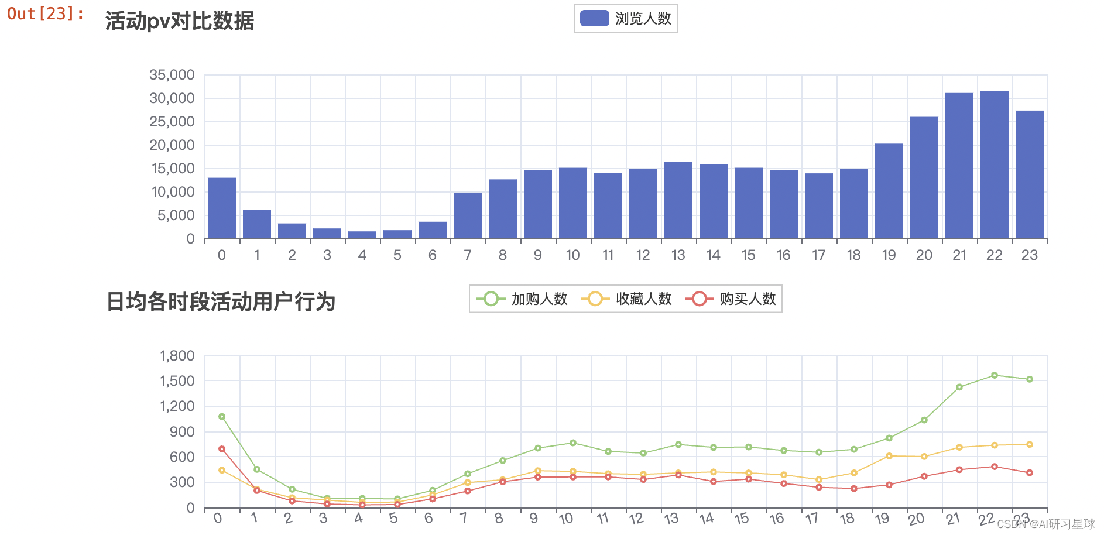Click yellow 收藏 data point at hour 23

point(1030,445)
